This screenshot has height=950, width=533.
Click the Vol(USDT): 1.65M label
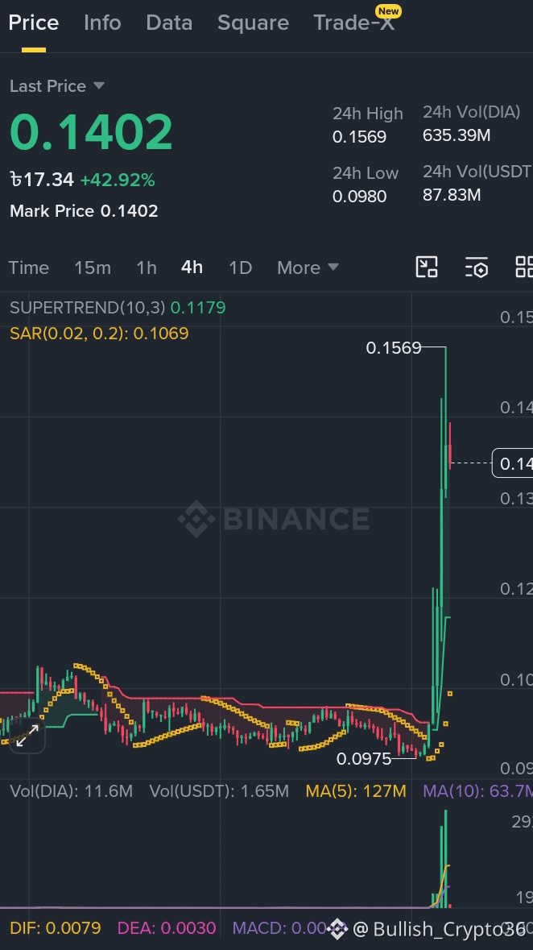coord(219,791)
